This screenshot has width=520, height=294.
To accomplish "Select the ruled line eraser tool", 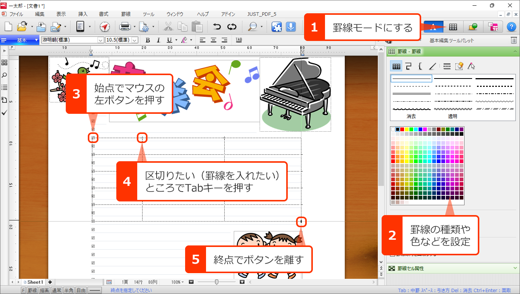I will pyautogui.click(x=459, y=66).
